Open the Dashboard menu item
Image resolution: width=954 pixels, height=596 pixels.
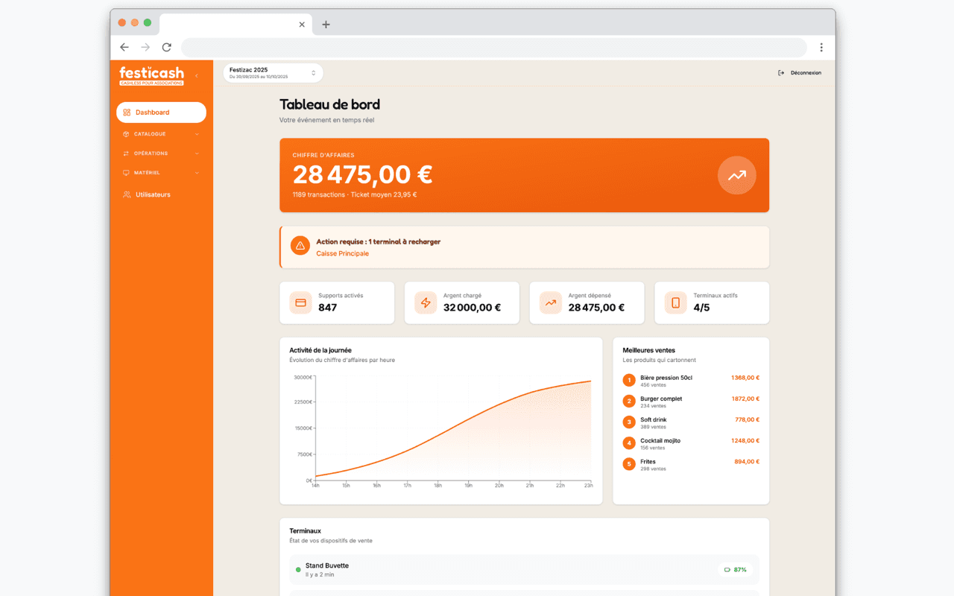pyautogui.click(x=161, y=112)
